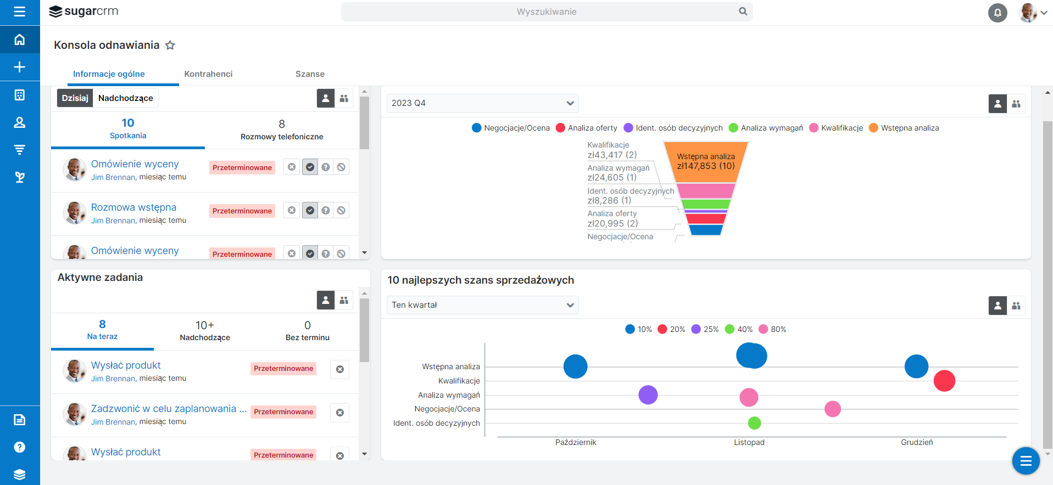Screen dimensions: 1053x485
Task: Switch activities to Dzisiaj view
Action: click(75, 98)
